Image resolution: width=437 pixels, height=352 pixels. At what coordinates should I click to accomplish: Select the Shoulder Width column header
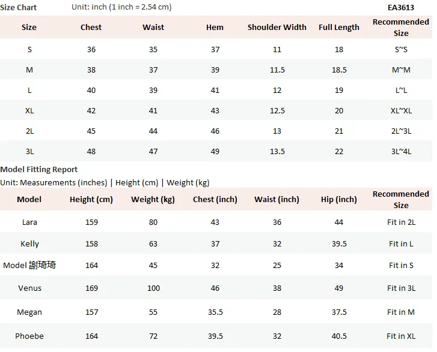[x=277, y=27]
